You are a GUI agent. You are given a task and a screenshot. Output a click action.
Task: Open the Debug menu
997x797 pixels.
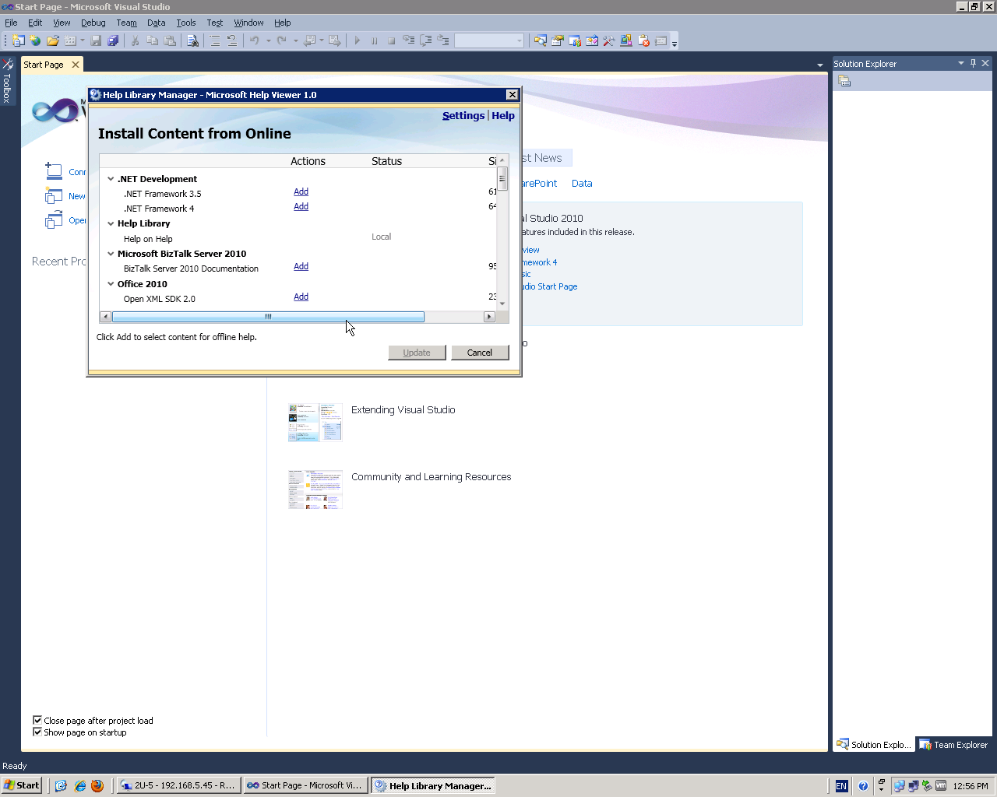pos(93,23)
